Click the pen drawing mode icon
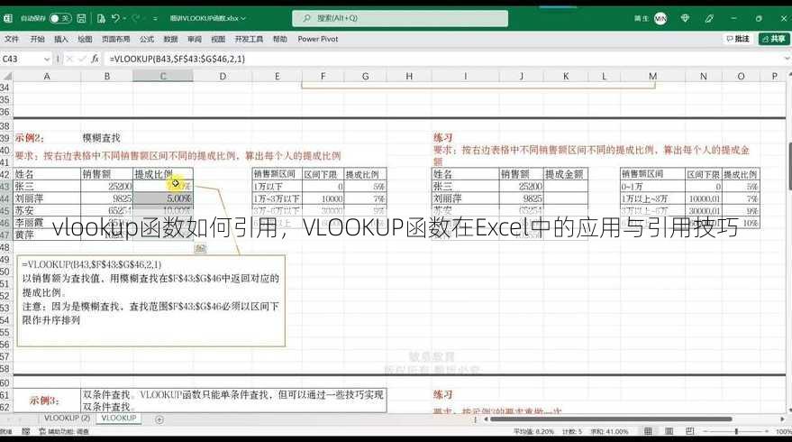This screenshot has height=442, width=792. 709,18
